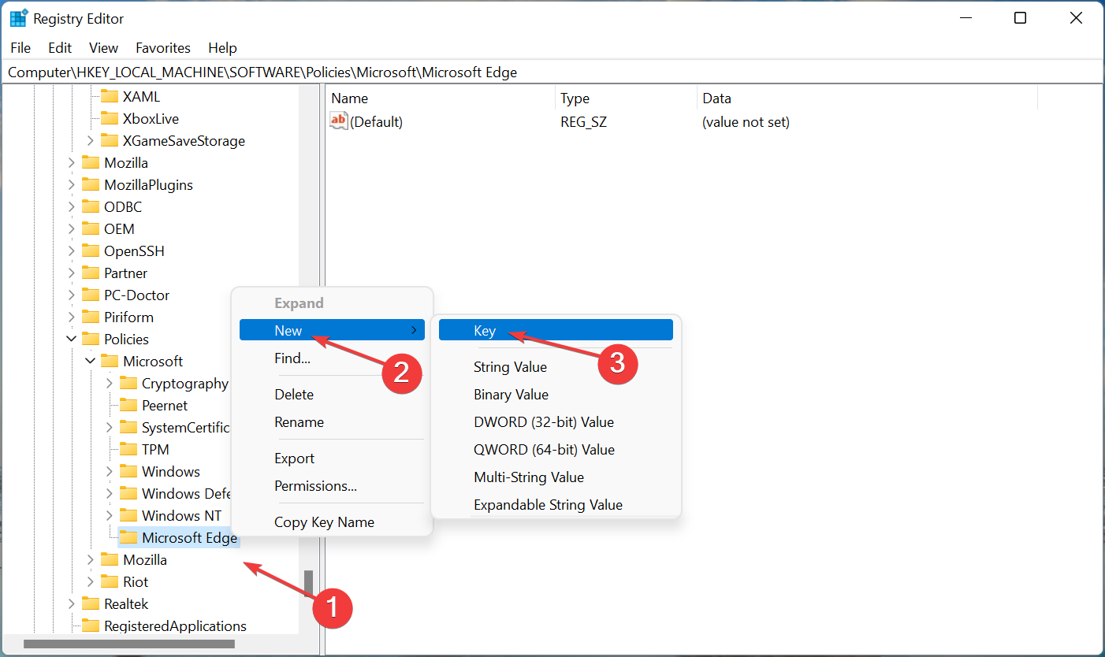The image size is (1105, 657).
Task: Click the Registry Editor icon in title bar
Action: tap(17, 17)
